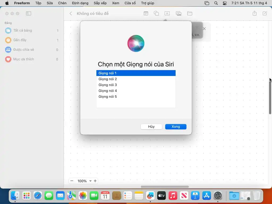Click the horizontal canvas scrollbar
The height and width of the screenshot is (204, 272).
[165, 187]
